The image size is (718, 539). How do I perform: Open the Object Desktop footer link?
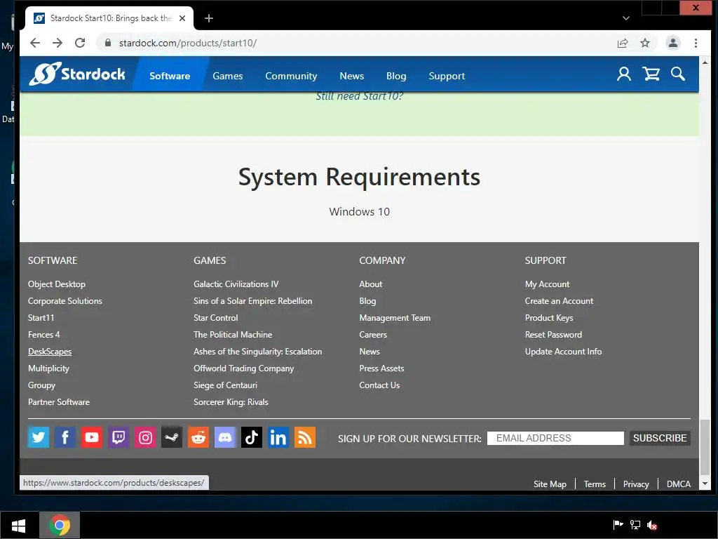point(57,284)
